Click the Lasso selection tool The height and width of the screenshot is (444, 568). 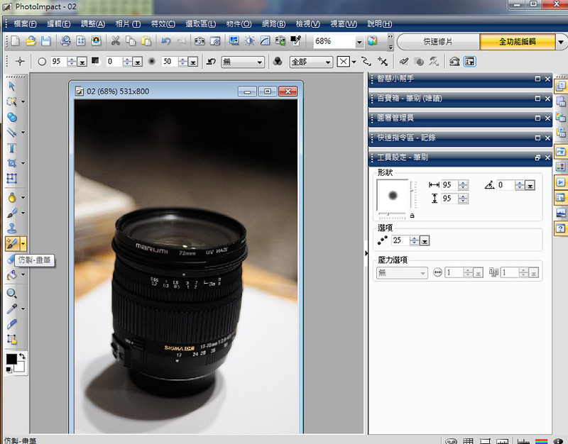pos(11,101)
